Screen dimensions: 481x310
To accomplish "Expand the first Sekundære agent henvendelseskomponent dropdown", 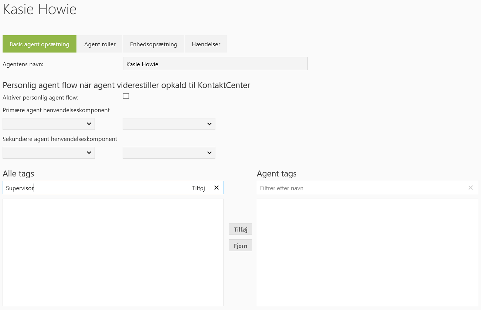I will pyautogui.click(x=49, y=153).
